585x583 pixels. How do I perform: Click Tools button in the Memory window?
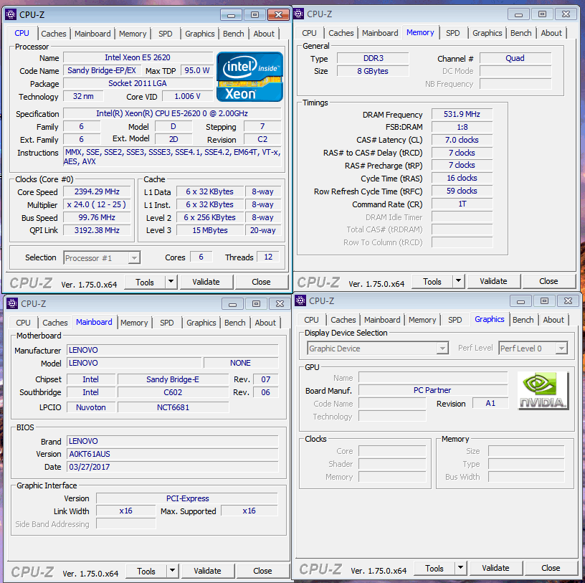[432, 281]
